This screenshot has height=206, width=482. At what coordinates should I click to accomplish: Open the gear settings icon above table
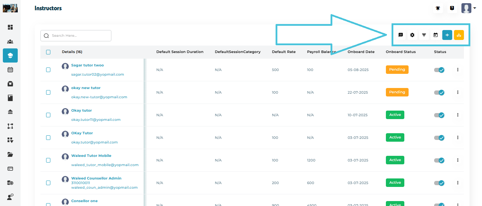tap(412, 35)
